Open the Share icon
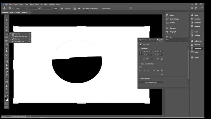 pyautogui.click(x=202, y=8)
